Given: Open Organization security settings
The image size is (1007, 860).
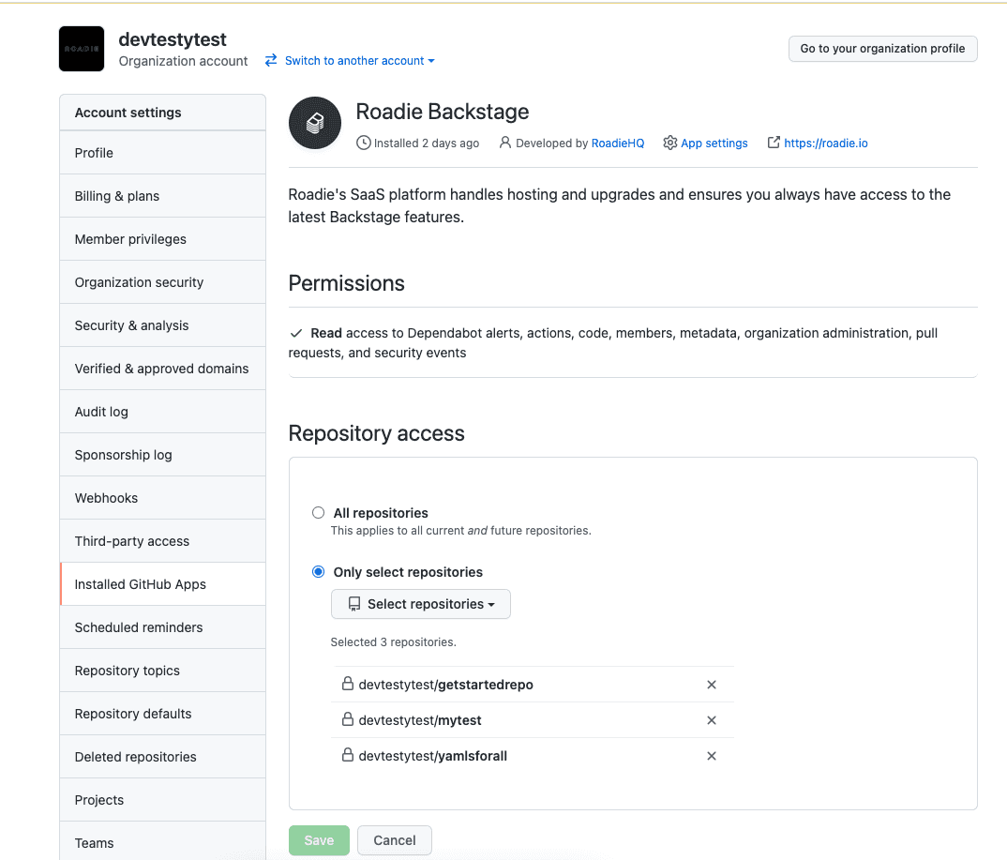Looking at the screenshot, I should (162, 282).
